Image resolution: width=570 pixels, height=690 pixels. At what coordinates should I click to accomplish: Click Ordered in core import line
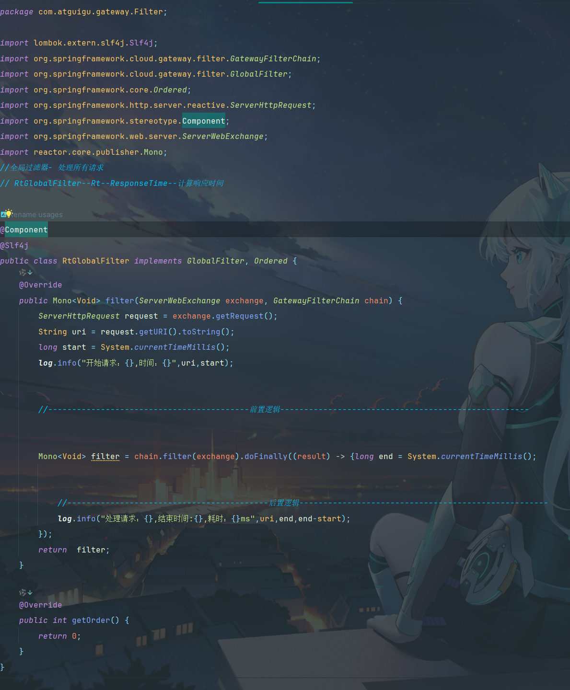pos(170,90)
